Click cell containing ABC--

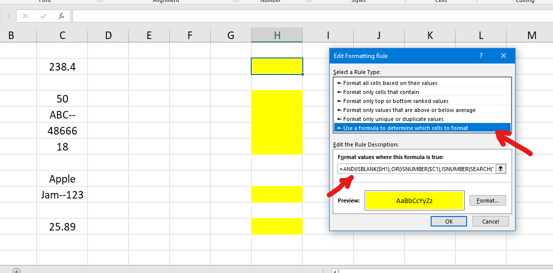[x=62, y=114]
